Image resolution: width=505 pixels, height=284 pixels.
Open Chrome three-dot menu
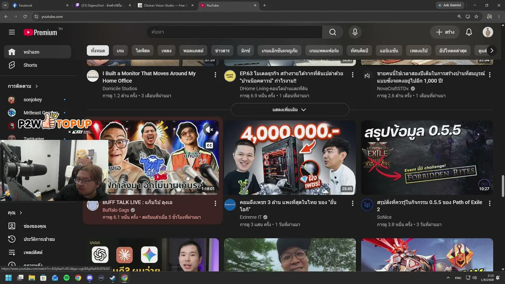point(500,17)
